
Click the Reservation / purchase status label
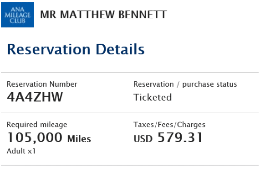[x=185, y=84]
